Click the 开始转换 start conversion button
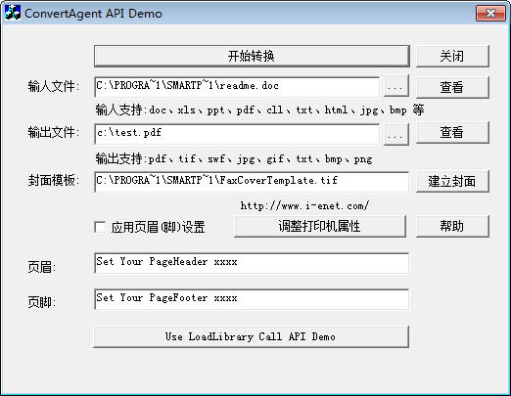 pos(252,56)
